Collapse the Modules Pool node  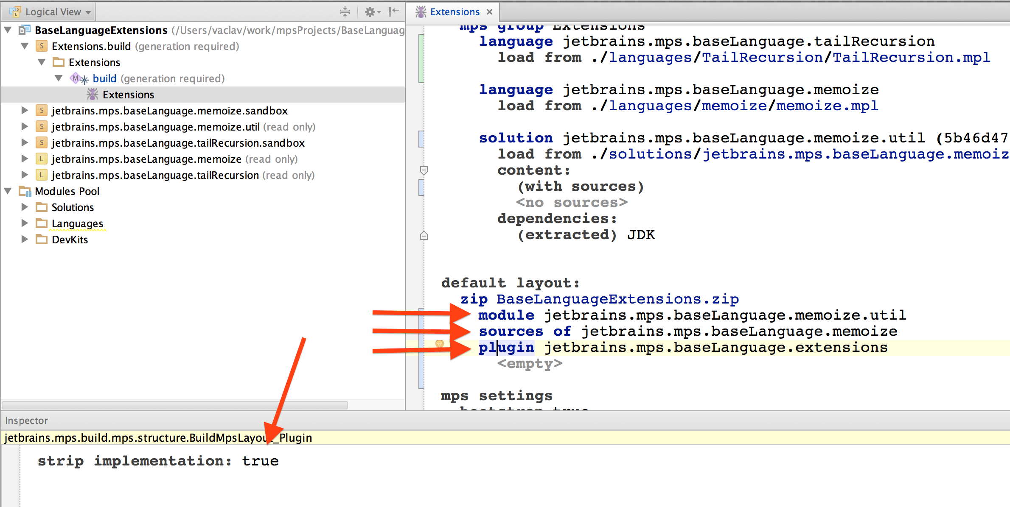tap(8, 191)
